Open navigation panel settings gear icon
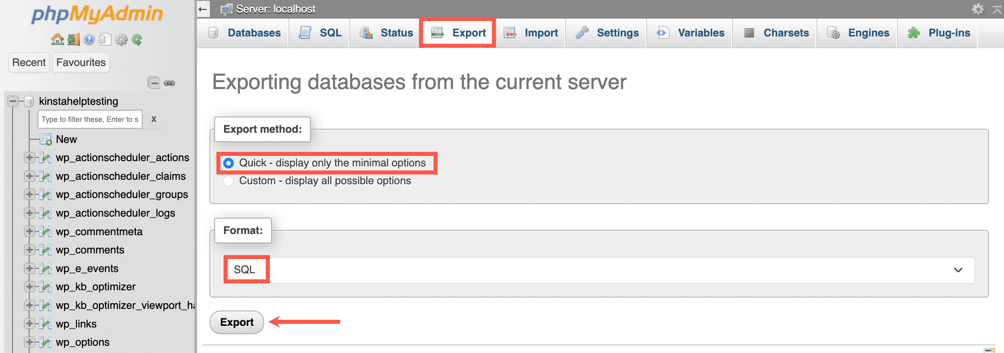 click(x=121, y=39)
